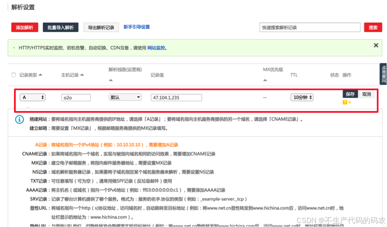Select the NS记录 description line
The image size is (387, 227).
pyautogui.click(x=123, y=172)
